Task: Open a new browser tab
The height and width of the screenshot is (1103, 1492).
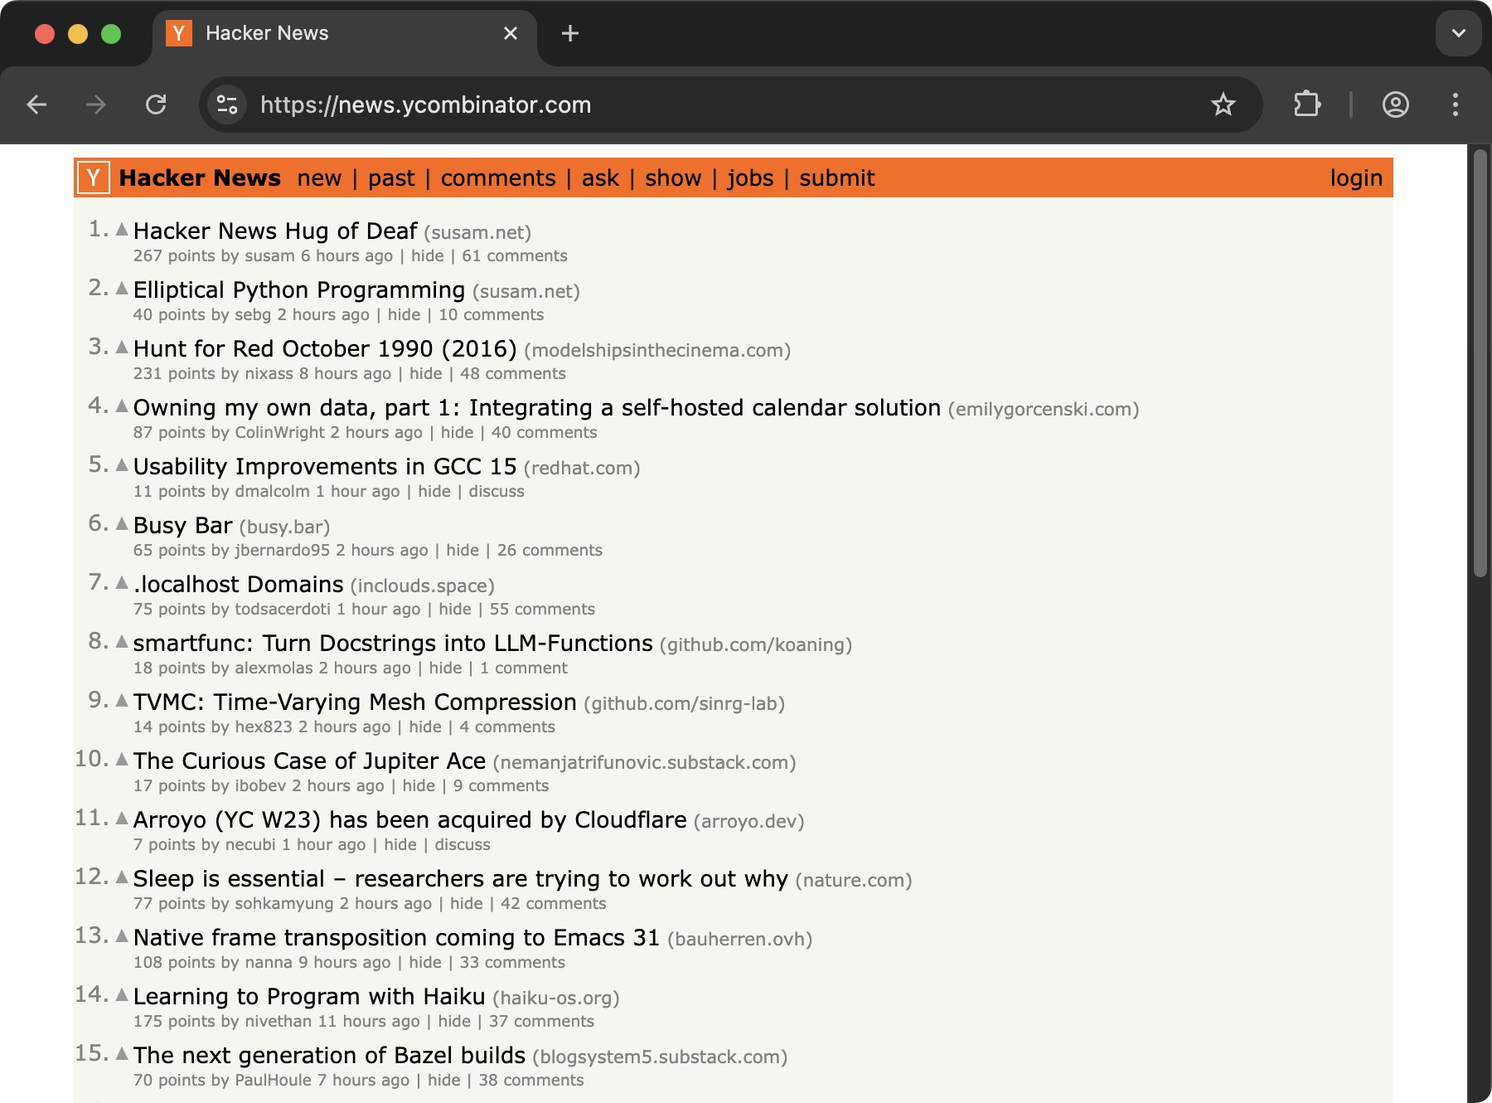Action: [x=570, y=33]
